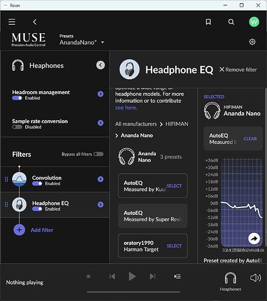Open the 'see here.' link
Viewport: 267px width, 301px height.
pyautogui.click(x=126, y=108)
